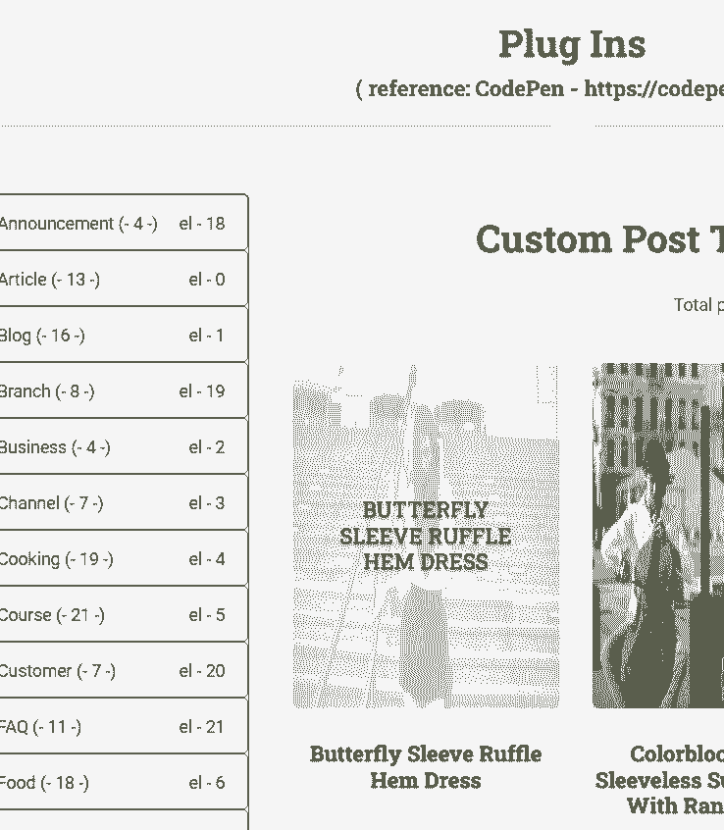
Task: Click the Butterfly Sleeve Ruffle Hem Dress title link
Action: point(426,767)
